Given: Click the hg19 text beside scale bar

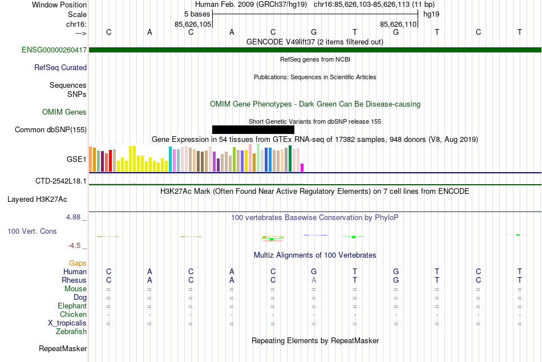Looking at the screenshot, I should click(x=431, y=14).
